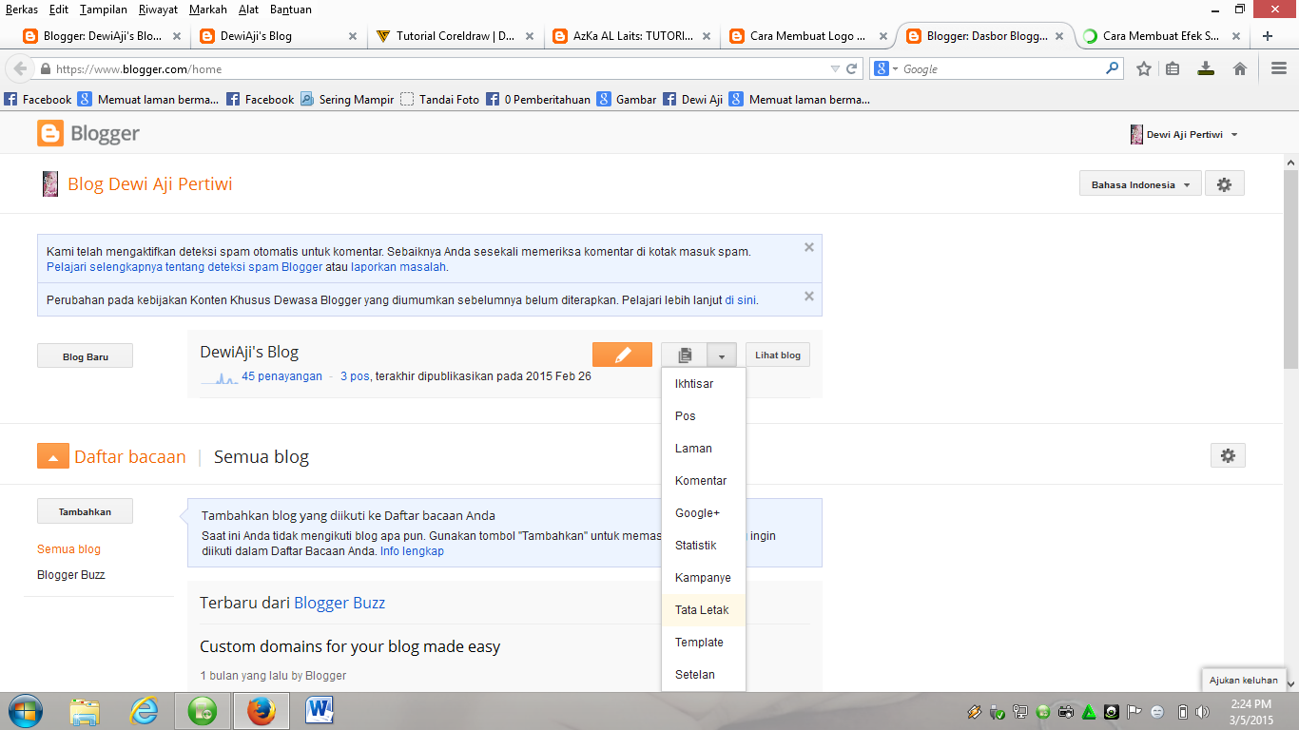Open the Windows Start button
This screenshot has width=1299, height=730.
coord(25,711)
